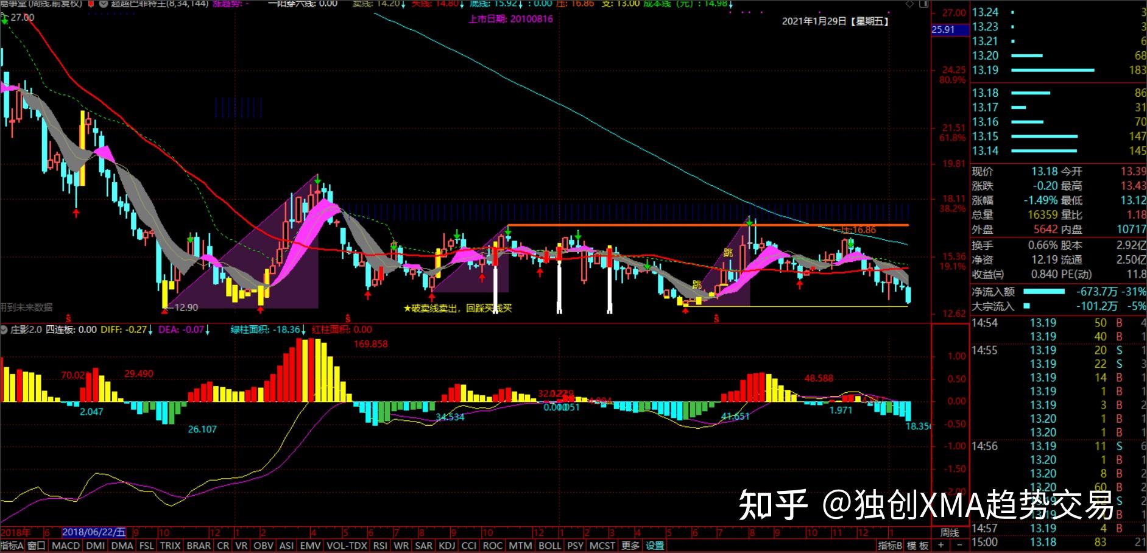Screen dimensions: 1147x553
Task: Click the 12.90 low price label
Action: coord(186,307)
